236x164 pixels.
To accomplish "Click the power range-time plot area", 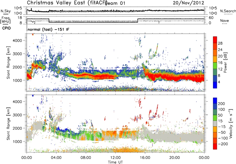I will [x=115, y=62].
